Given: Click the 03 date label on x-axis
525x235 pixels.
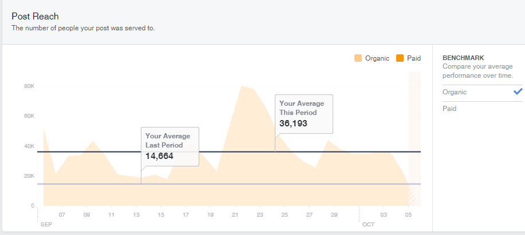Looking at the screenshot, I should pos(384,214).
